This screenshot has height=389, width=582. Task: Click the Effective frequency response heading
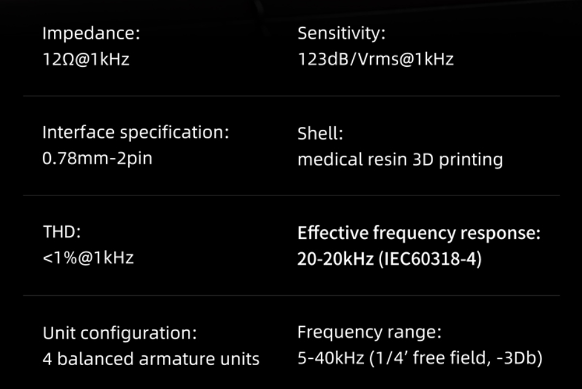pyautogui.click(x=419, y=233)
